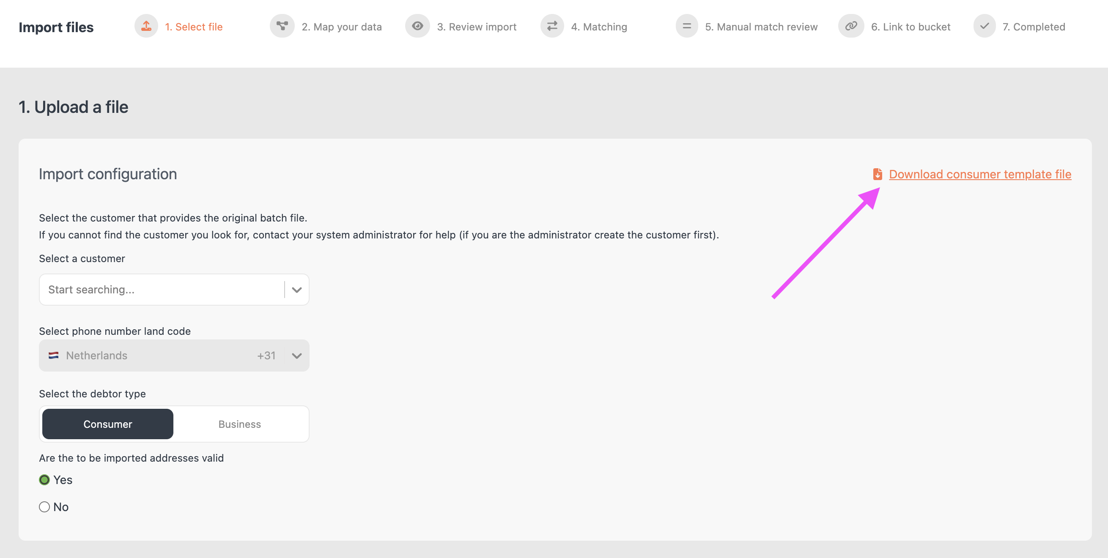
Task: Download consumer template file link
Action: tap(980, 174)
